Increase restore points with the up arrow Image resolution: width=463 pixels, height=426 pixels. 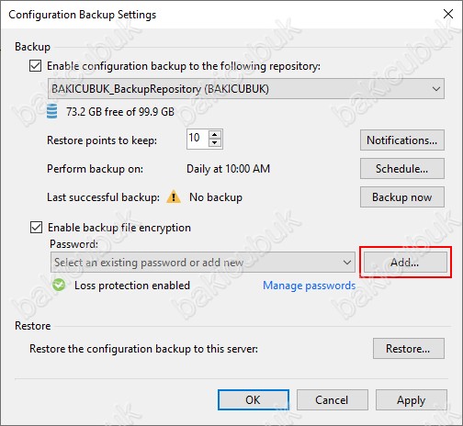coord(215,135)
